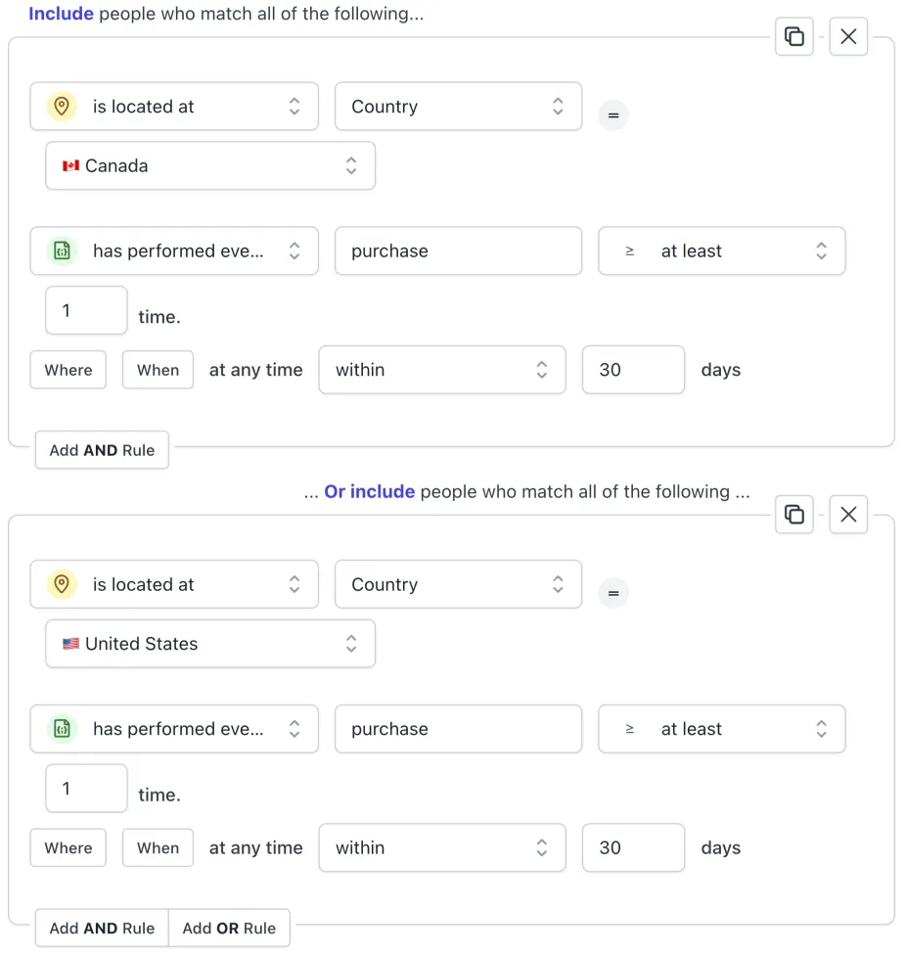Click the equals operator in Canada group
The height and width of the screenshot is (955, 907).
(613, 115)
